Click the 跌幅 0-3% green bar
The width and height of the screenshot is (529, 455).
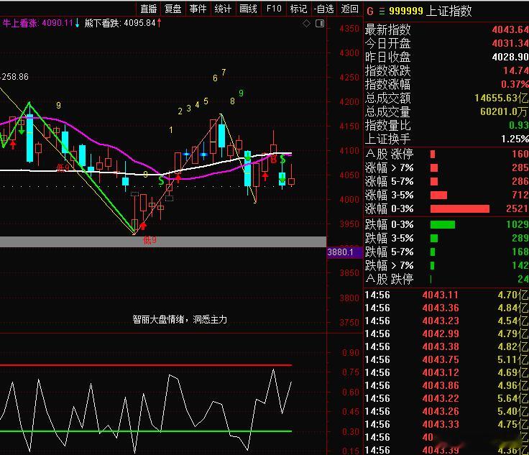[443, 224]
